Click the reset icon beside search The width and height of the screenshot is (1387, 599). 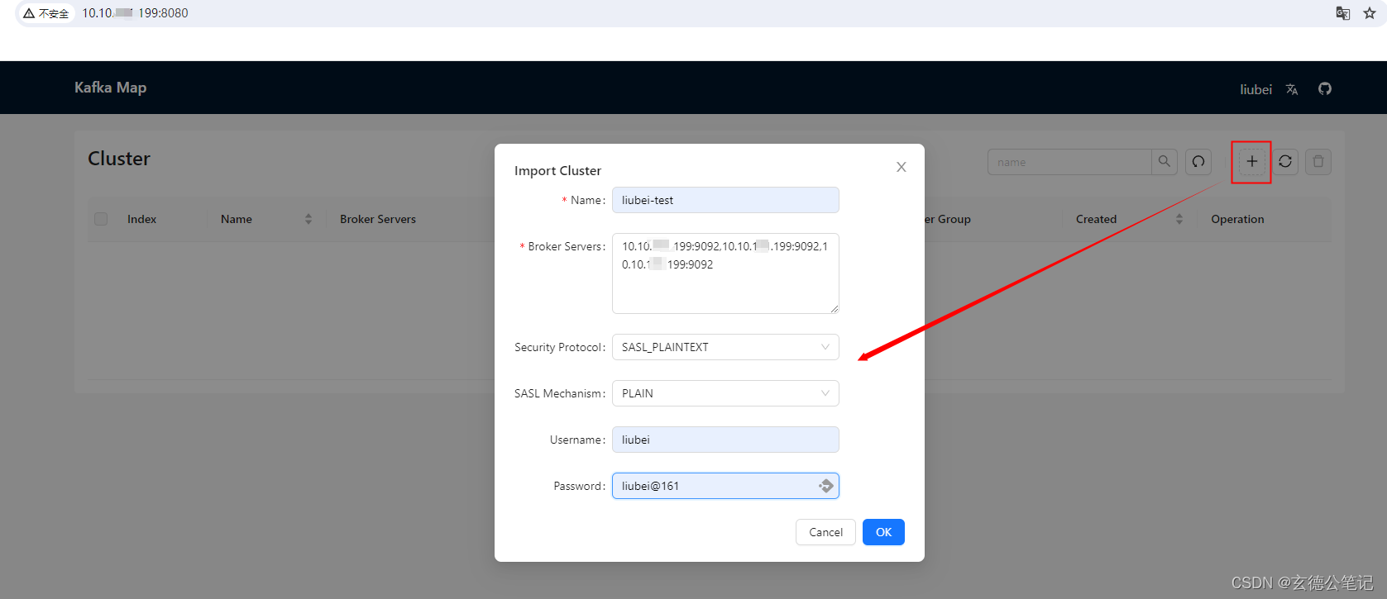click(1198, 162)
